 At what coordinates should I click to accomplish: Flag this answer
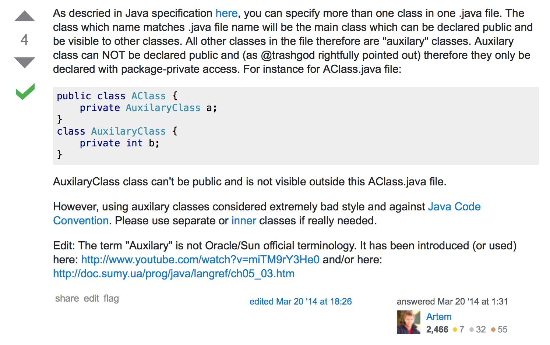[111, 298]
